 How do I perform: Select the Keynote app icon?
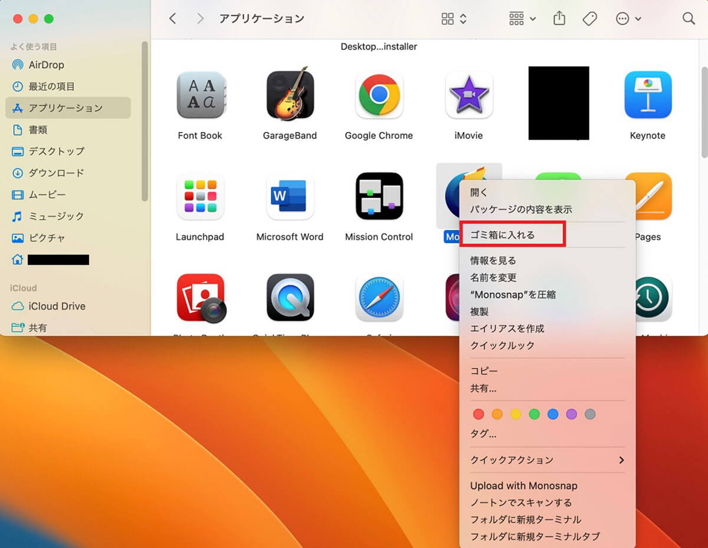coord(648,95)
